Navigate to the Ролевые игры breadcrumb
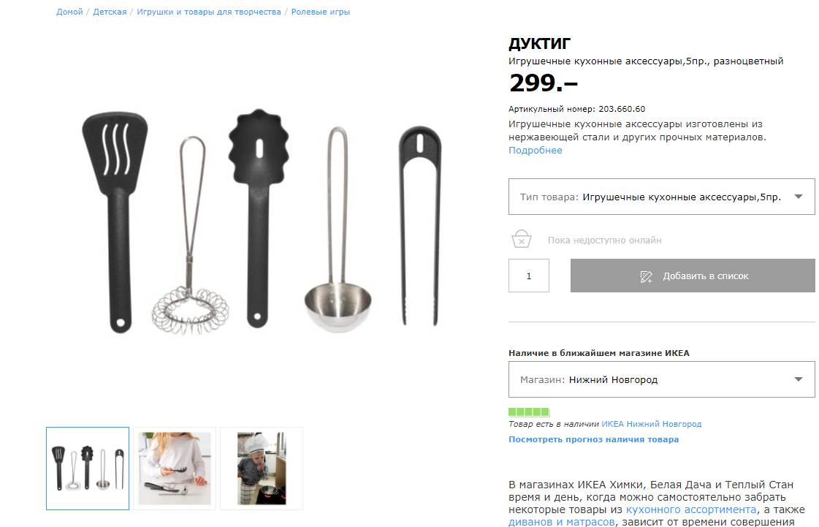The image size is (819, 527). (320, 12)
